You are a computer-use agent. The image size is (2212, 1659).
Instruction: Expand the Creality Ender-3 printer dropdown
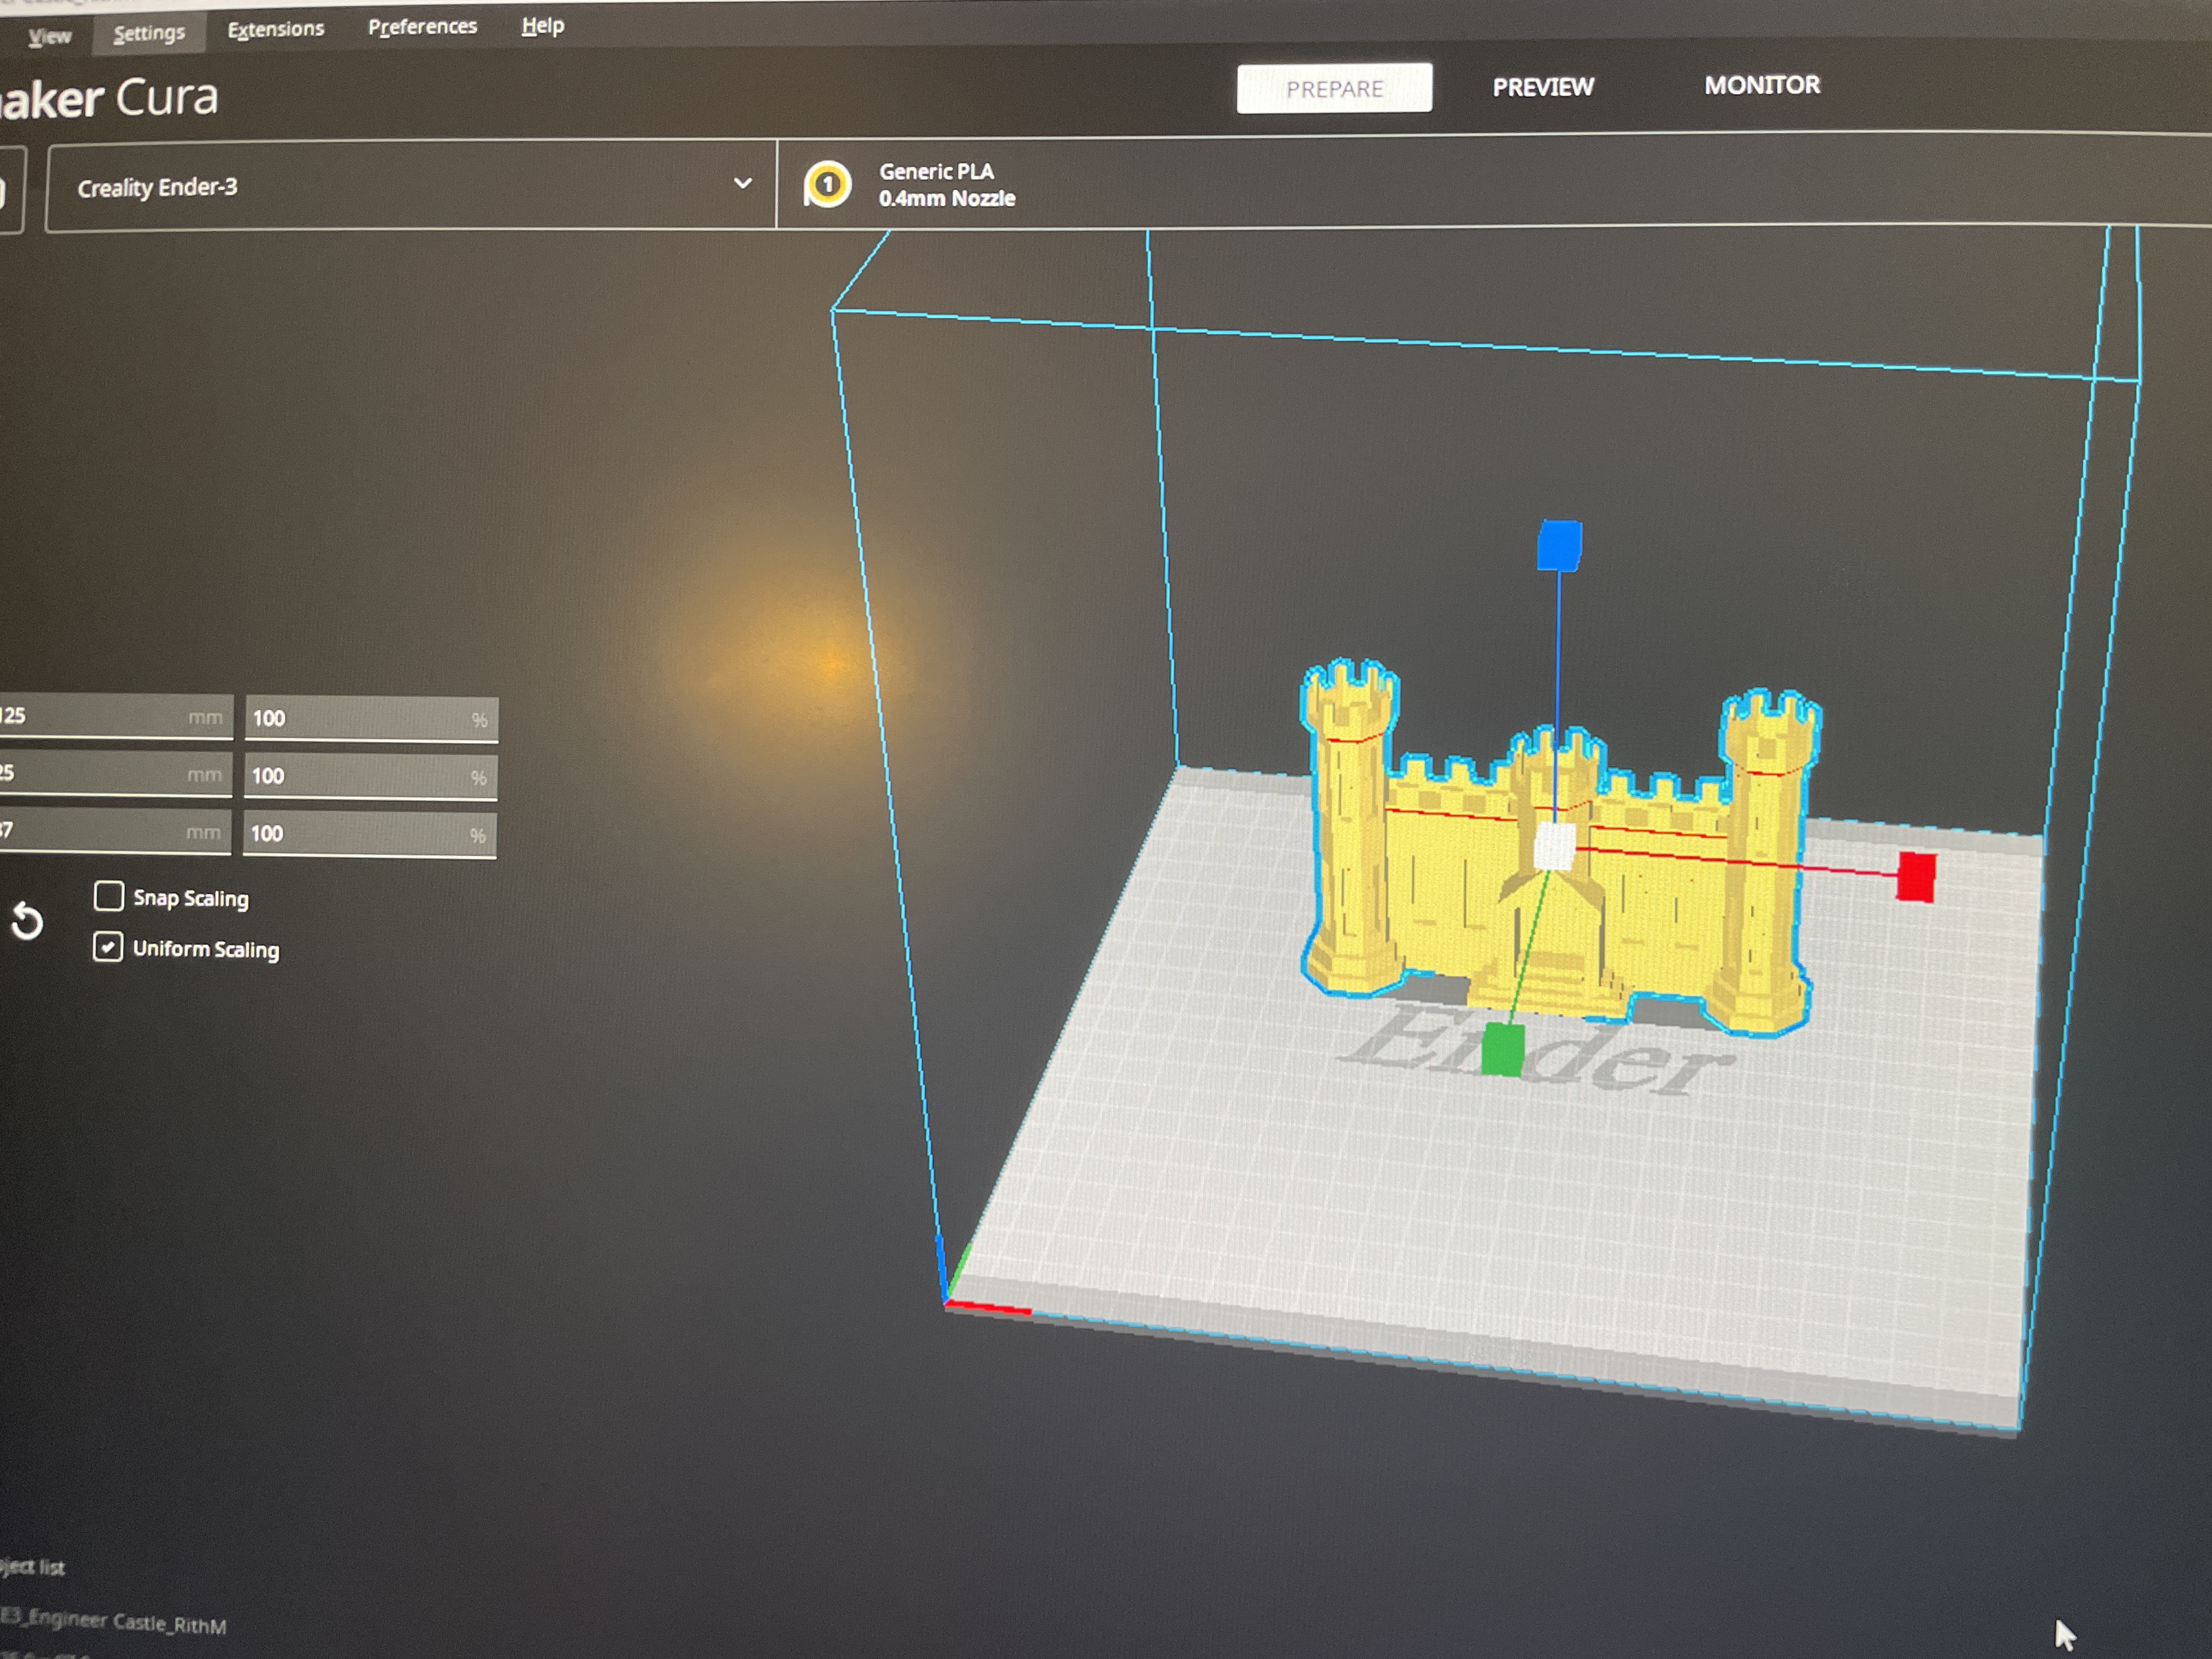pyautogui.click(x=411, y=187)
